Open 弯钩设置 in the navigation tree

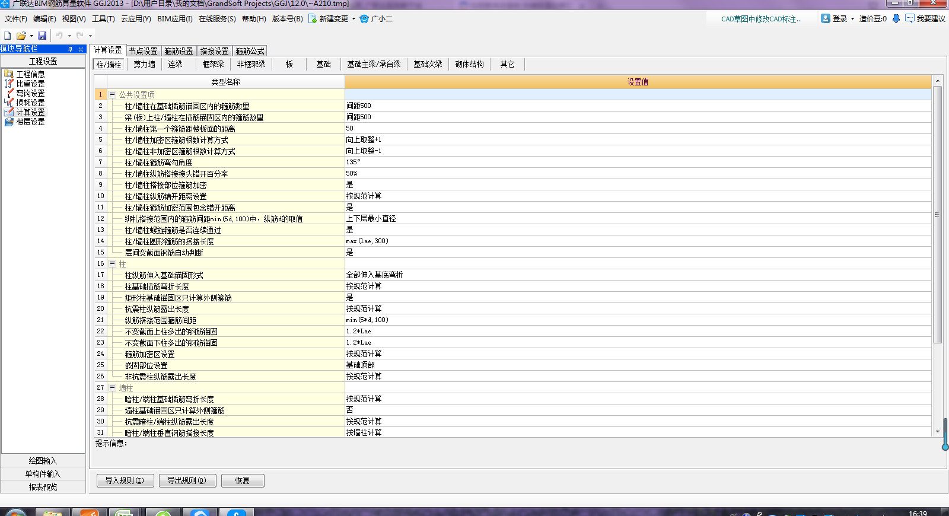tap(30, 93)
